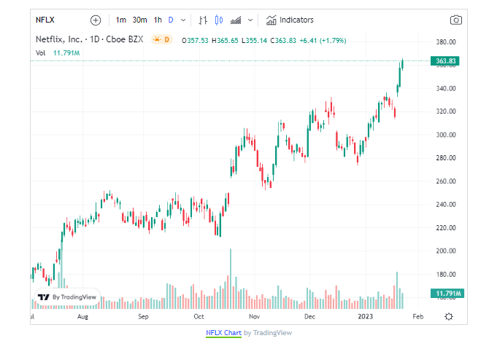
Task: Click the 363.83 current price label
Action: coord(445,60)
